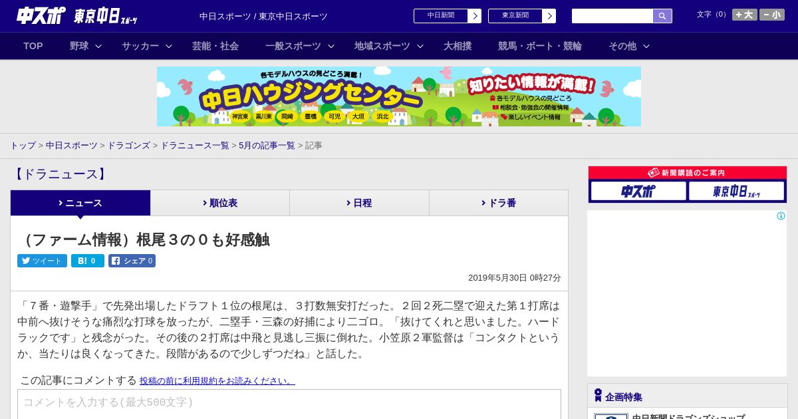Click the Hatena bookmark B! button

coord(88,261)
